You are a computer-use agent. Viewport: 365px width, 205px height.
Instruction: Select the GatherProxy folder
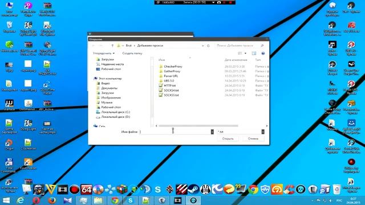pyautogui.click(x=172, y=71)
